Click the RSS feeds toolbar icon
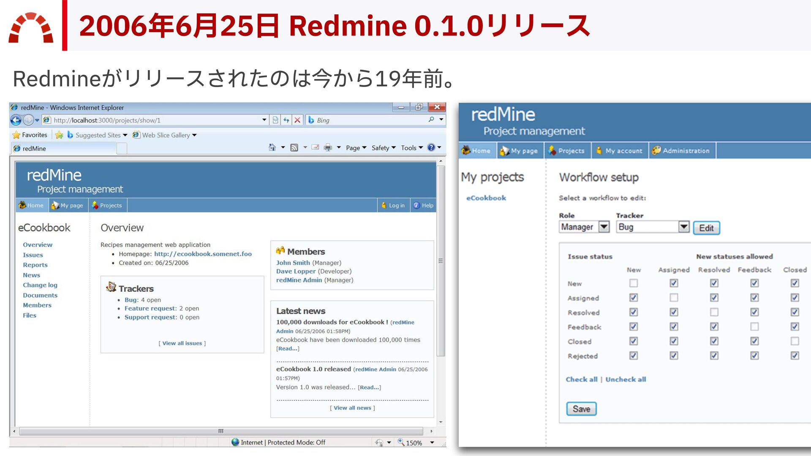This screenshot has width=811, height=456. [x=294, y=147]
